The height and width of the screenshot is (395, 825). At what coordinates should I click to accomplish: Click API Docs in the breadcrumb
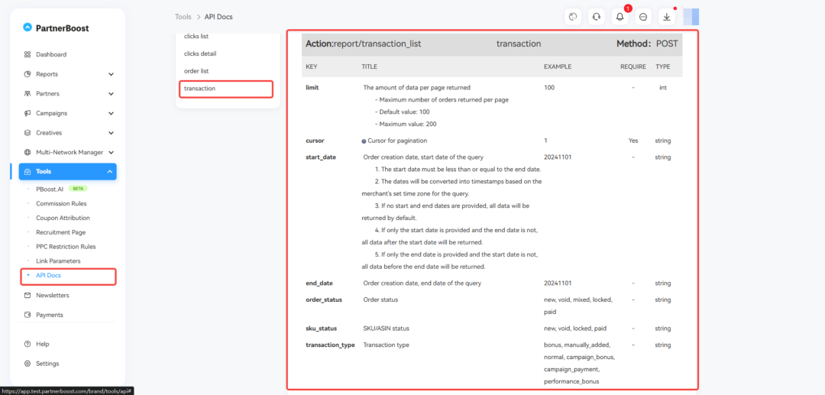(x=218, y=17)
